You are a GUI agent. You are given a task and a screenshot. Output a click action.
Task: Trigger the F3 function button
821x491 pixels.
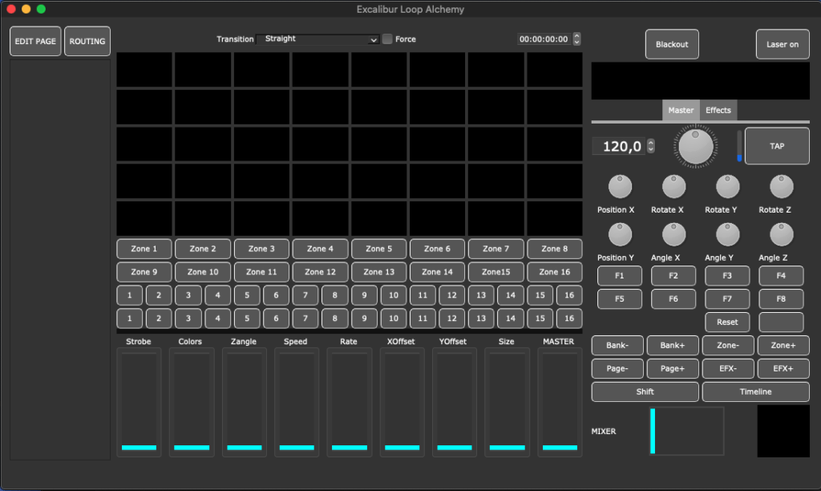727,276
